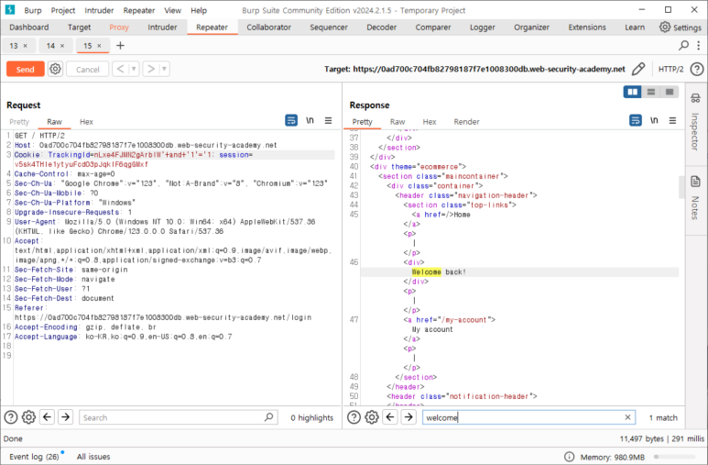The width and height of the screenshot is (708, 465).
Task: Click the memory usage progress bar
Action: click(677, 457)
